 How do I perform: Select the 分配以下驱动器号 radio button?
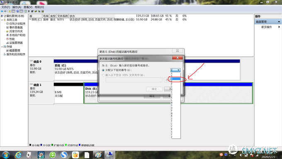point(103,70)
